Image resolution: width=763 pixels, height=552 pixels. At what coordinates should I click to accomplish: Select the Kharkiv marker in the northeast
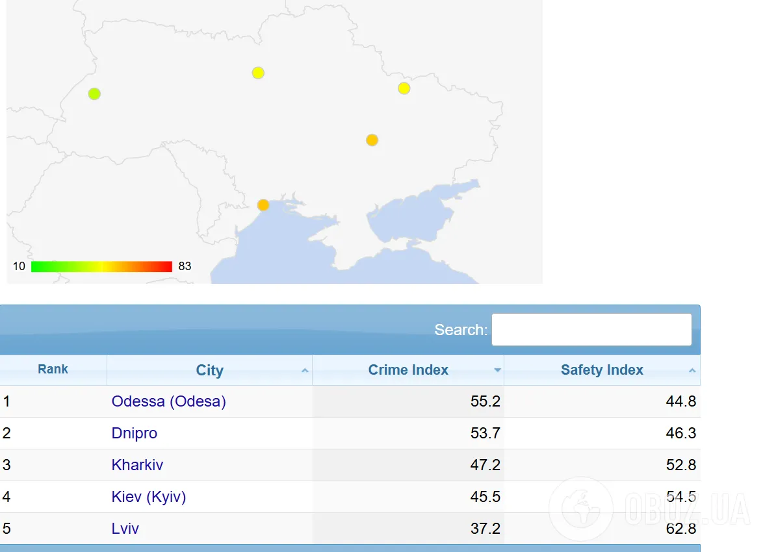click(404, 88)
